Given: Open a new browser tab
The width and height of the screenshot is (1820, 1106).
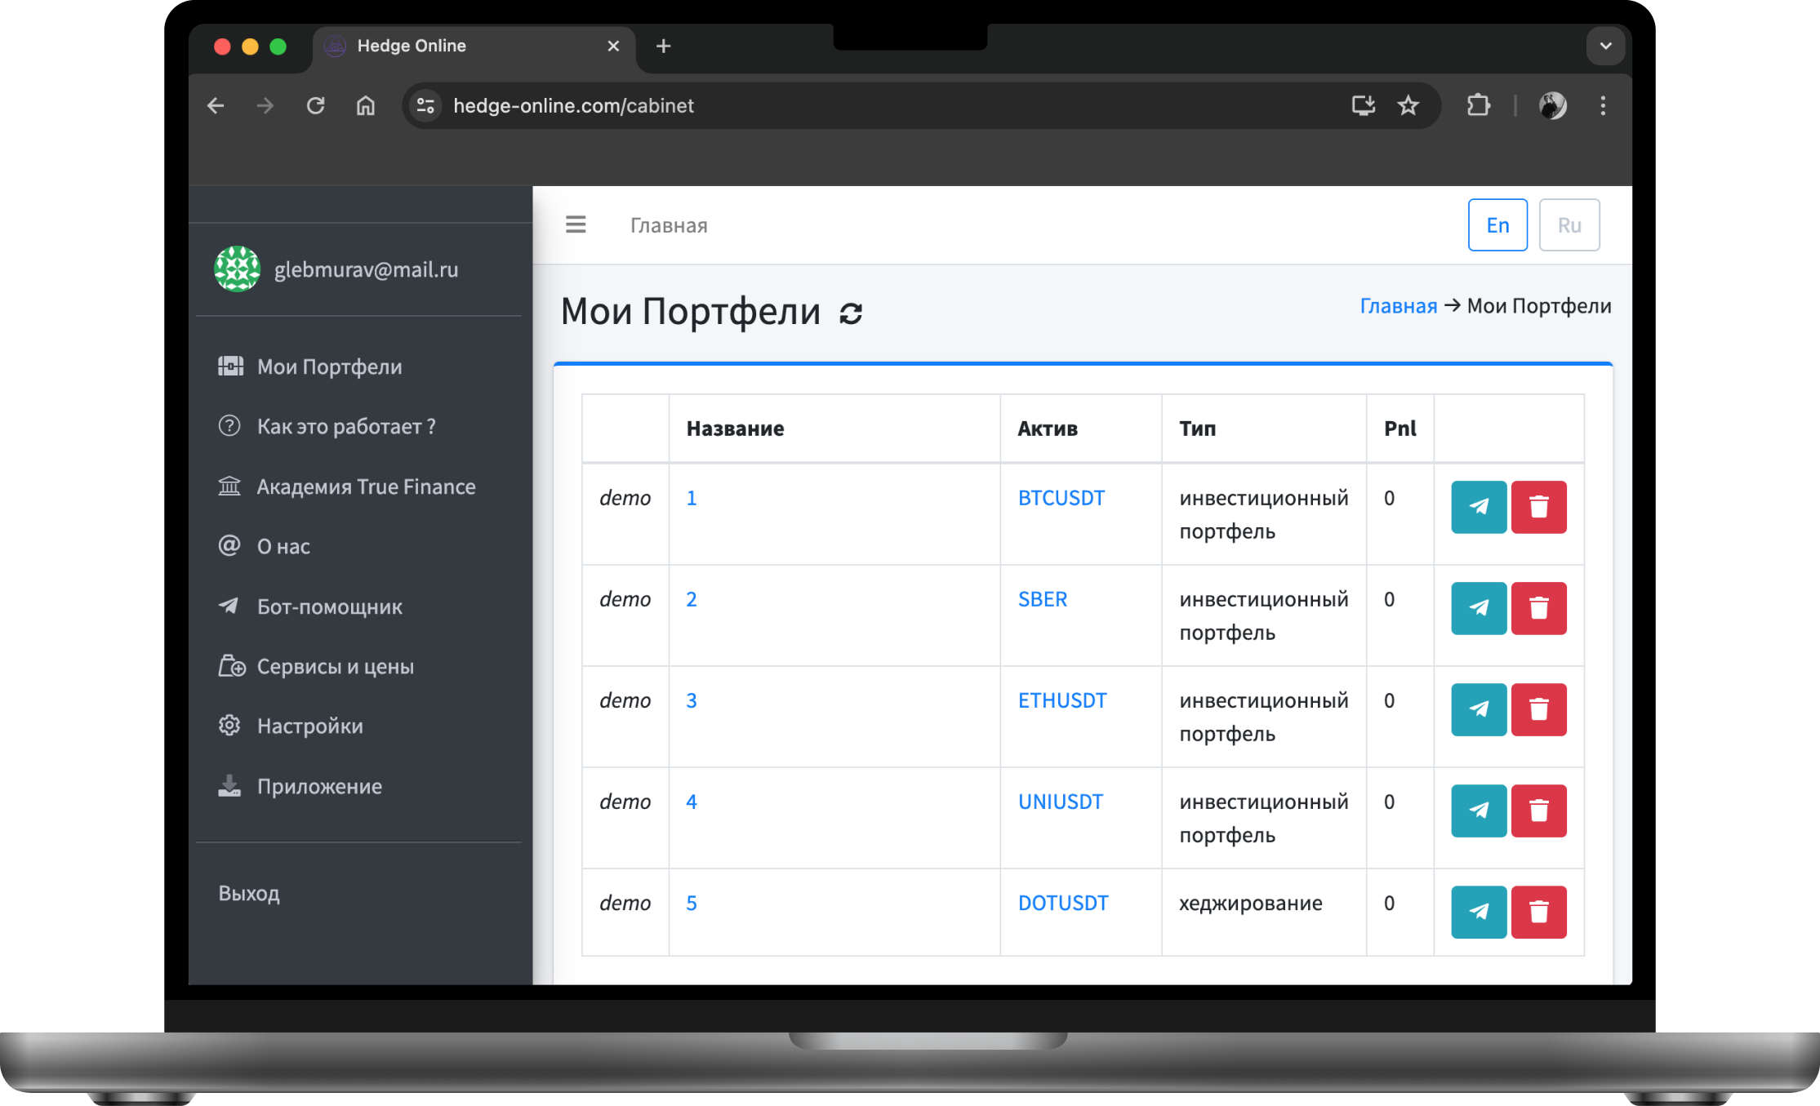Looking at the screenshot, I should [664, 47].
